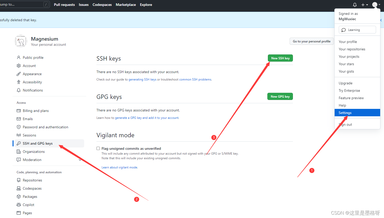Click the Learning status button

[357, 30]
